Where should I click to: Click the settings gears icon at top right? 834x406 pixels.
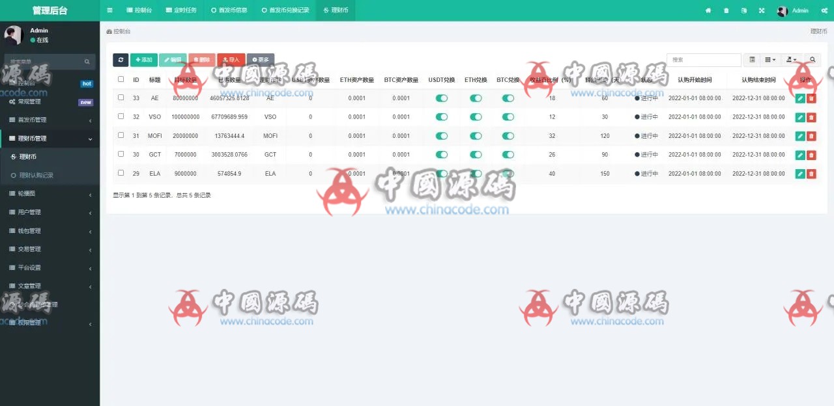[x=824, y=10]
